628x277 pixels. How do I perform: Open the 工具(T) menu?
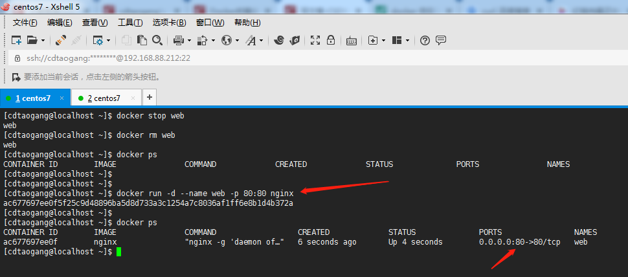(x=130, y=23)
